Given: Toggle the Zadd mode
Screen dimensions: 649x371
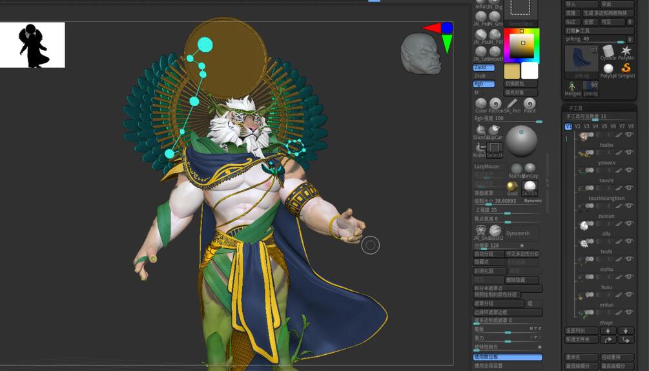Looking at the screenshot, I should pyautogui.click(x=484, y=67).
